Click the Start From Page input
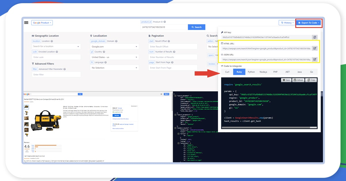This screenshot has height=181, width=346. (x=173, y=68)
